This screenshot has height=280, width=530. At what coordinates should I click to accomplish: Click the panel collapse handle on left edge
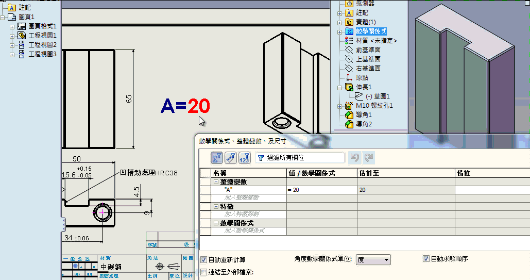point(63,224)
